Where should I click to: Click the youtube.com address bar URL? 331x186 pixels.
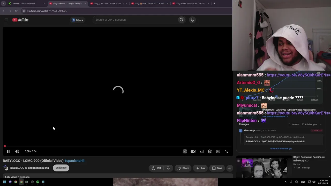[x=47, y=11]
